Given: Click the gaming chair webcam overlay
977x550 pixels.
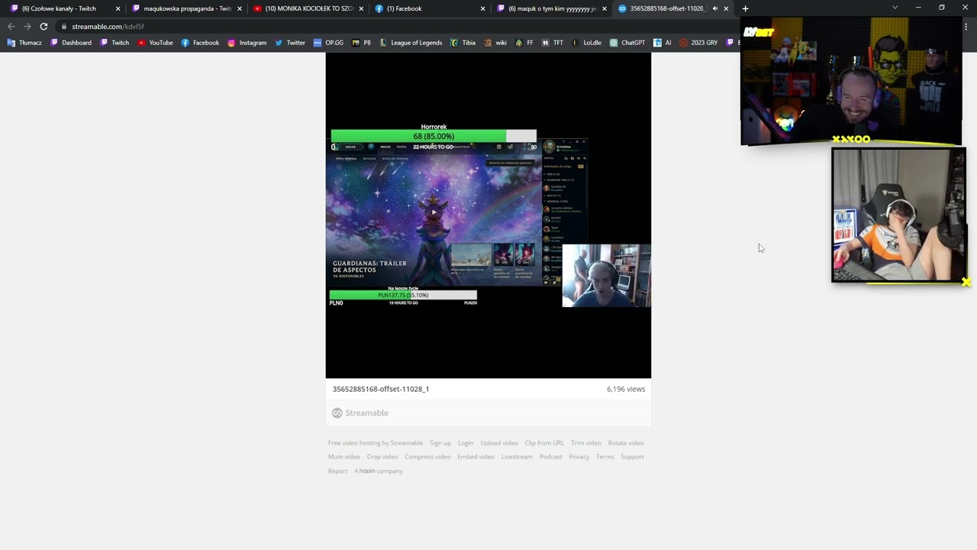Looking at the screenshot, I should tap(898, 215).
